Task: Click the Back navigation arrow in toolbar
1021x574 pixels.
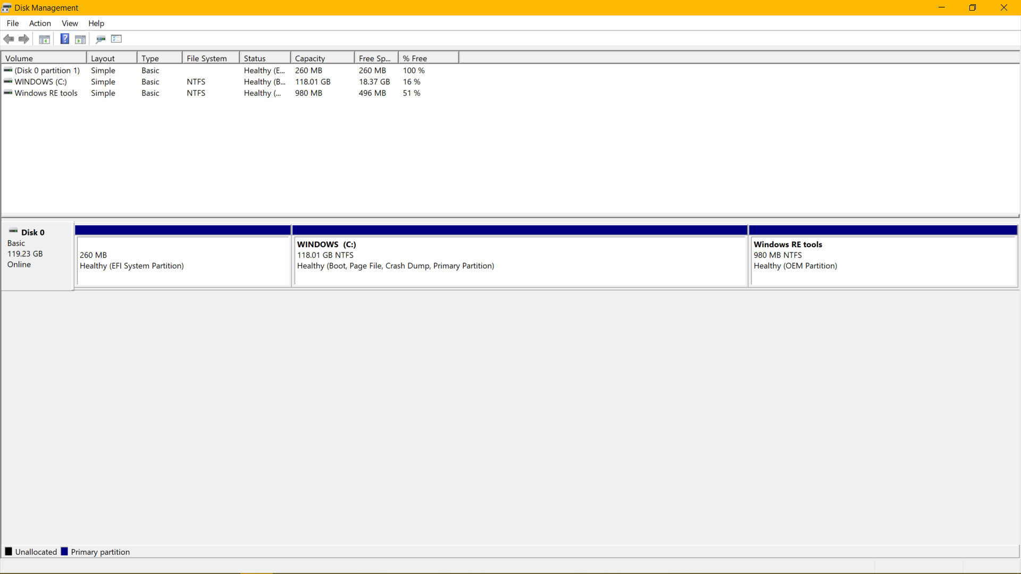Action: pyautogui.click(x=9, y=39)
